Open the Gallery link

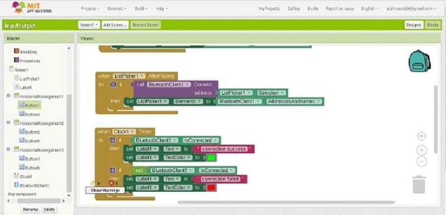click(x=294, y=9)
